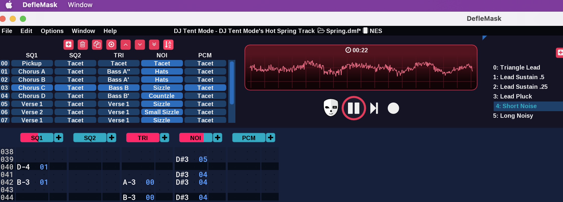This screenshot has width=563, height=202.
Task: Move row up with the up chevron icon
Action: 126,45
